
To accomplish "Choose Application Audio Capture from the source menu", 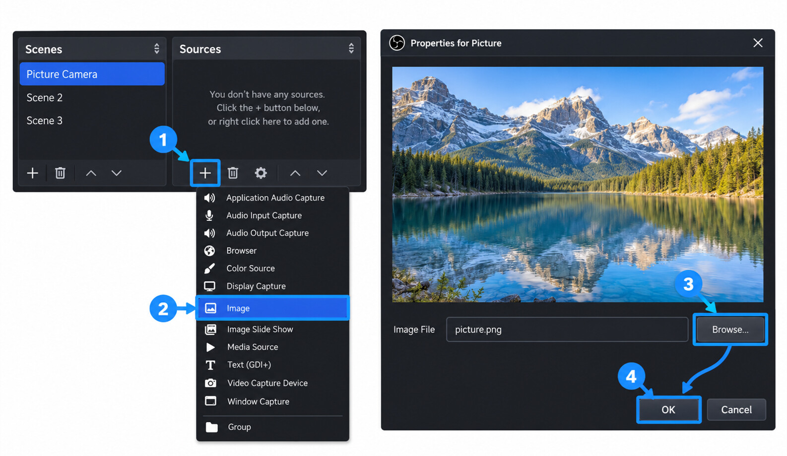I will pyautogui.click(x=272, y=197).
